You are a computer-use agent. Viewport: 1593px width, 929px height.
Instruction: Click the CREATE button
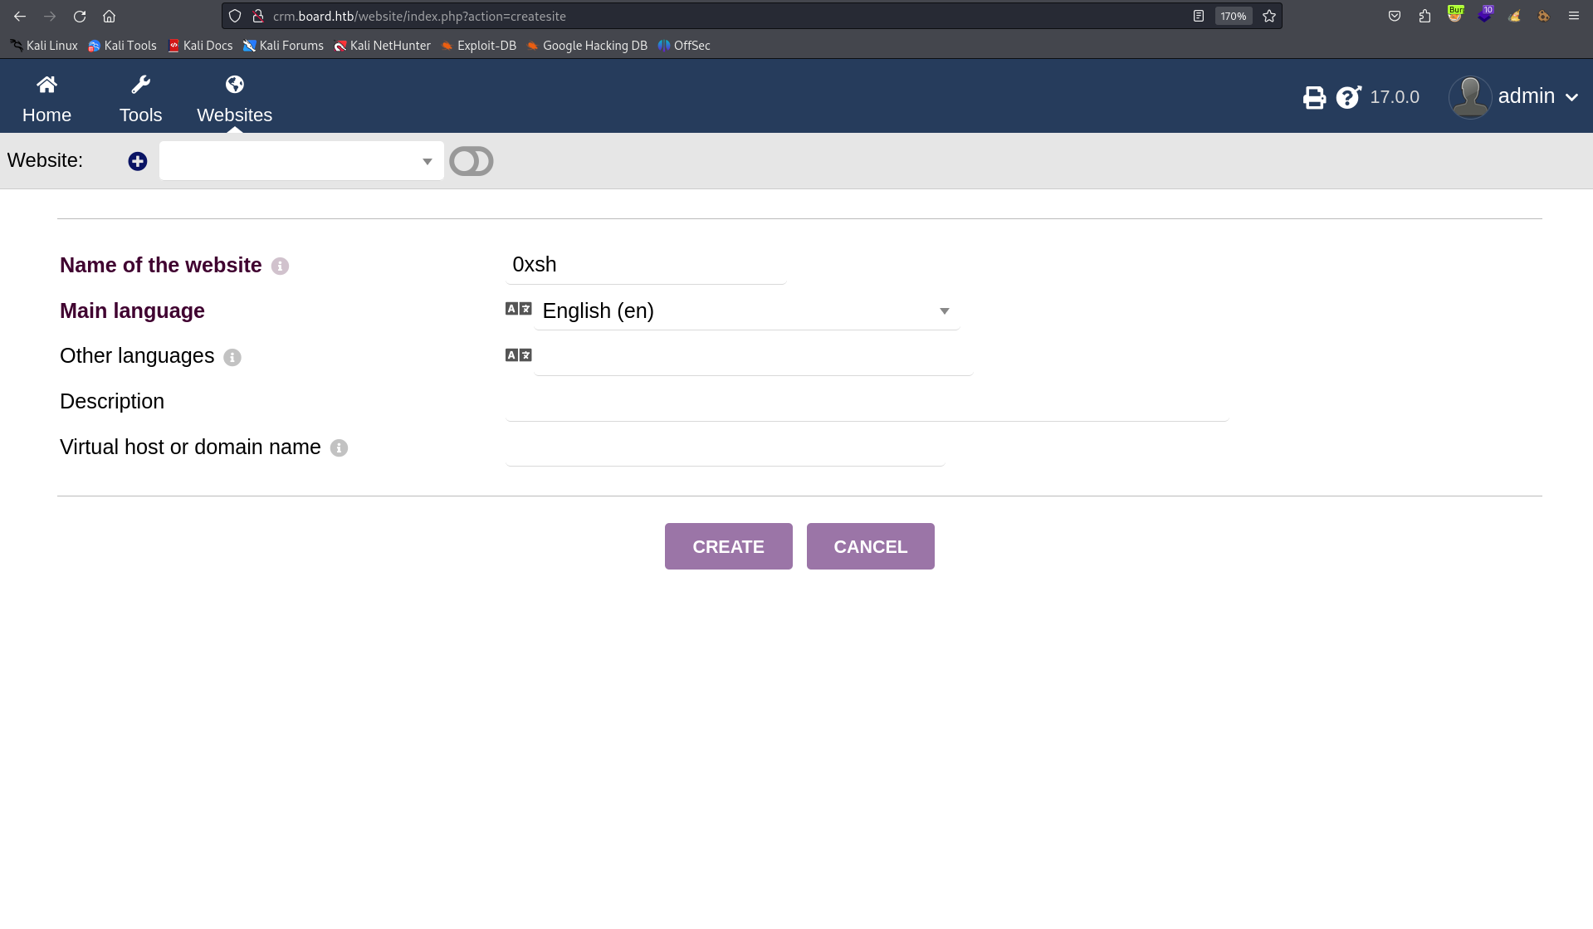728,546
